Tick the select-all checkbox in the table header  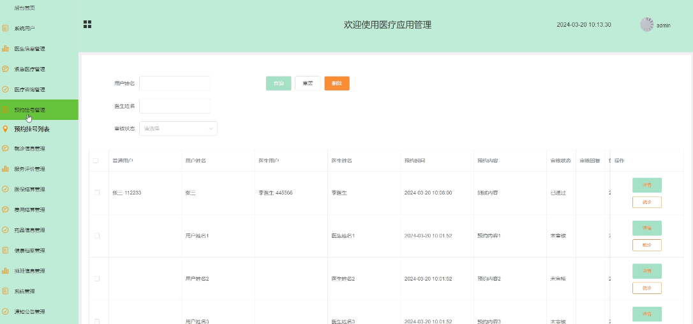pos(96,161)
